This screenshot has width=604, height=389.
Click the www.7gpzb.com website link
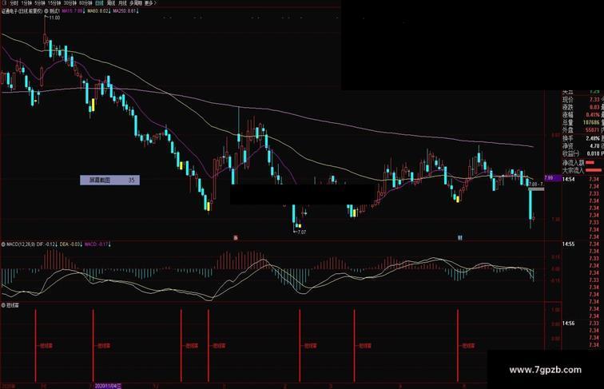click(x=545, y=370)
